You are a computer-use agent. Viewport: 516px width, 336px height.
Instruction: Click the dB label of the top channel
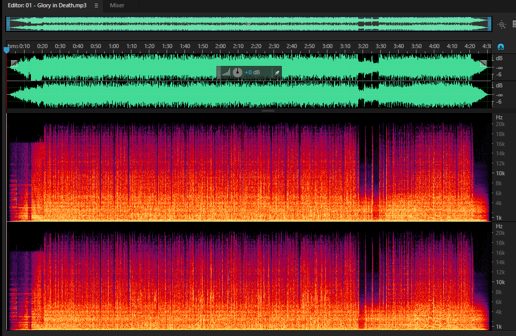[499, 58]
